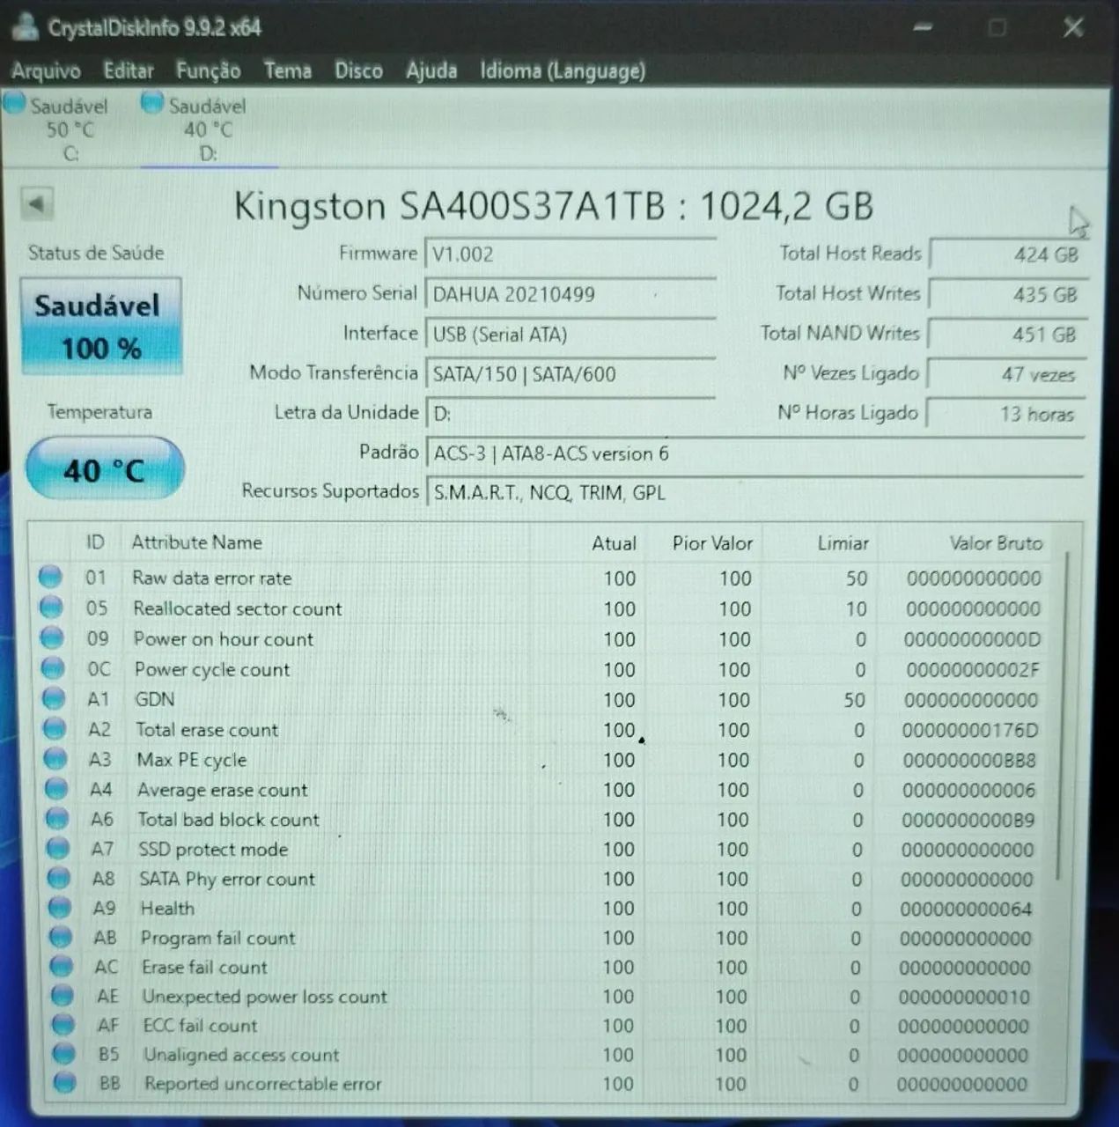1119x1127 pixels.
Task: Click the ID column header
Action: point(95,542)
